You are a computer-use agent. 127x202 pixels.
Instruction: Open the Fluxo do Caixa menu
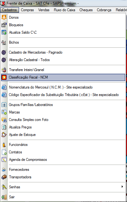[x=64, y=10]
